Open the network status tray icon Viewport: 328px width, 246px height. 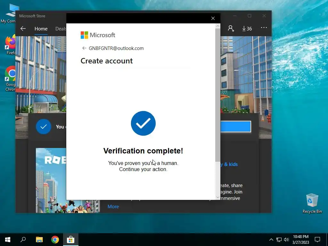point(279,240)
